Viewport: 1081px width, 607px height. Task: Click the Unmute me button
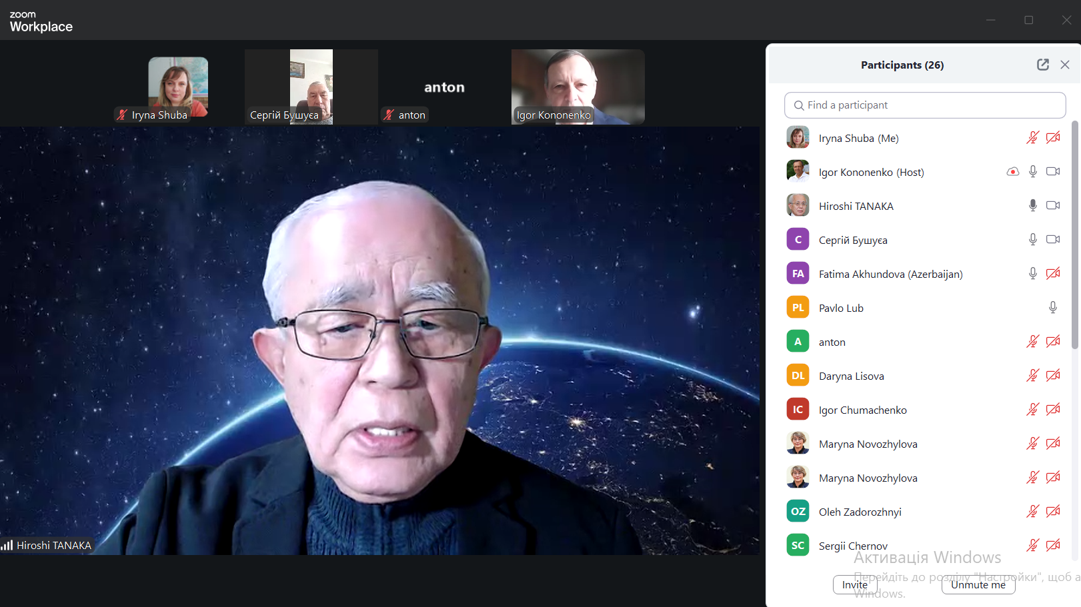click(x=978, y=584)
